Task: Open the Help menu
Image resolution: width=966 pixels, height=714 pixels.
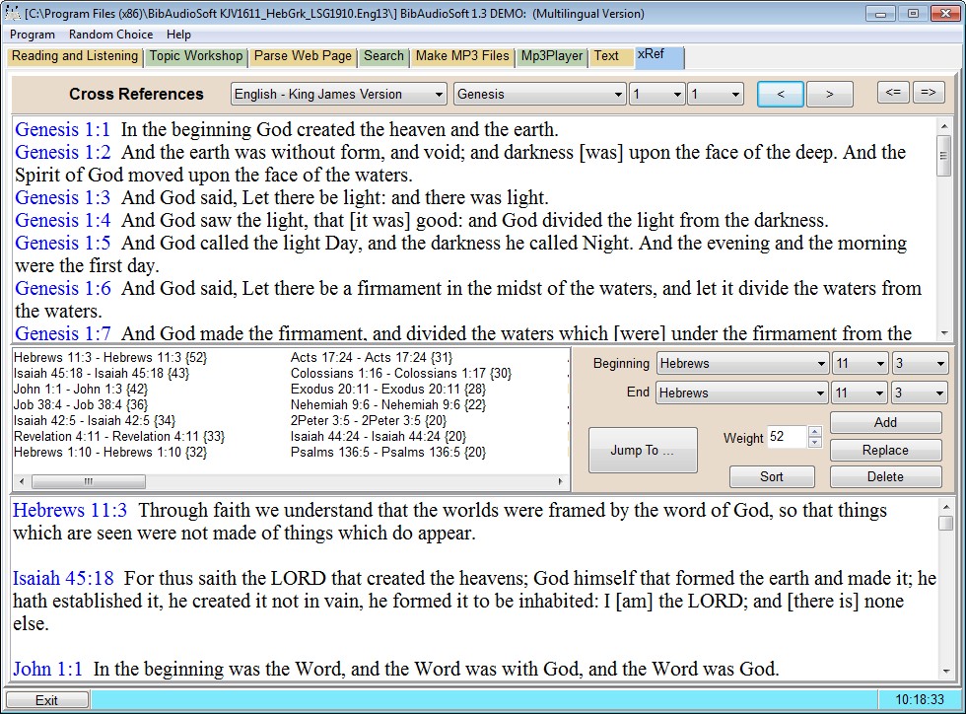Action: point(178,35)
